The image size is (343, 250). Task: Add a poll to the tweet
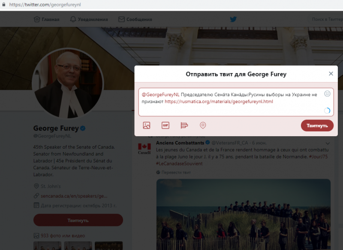[184, 125]
